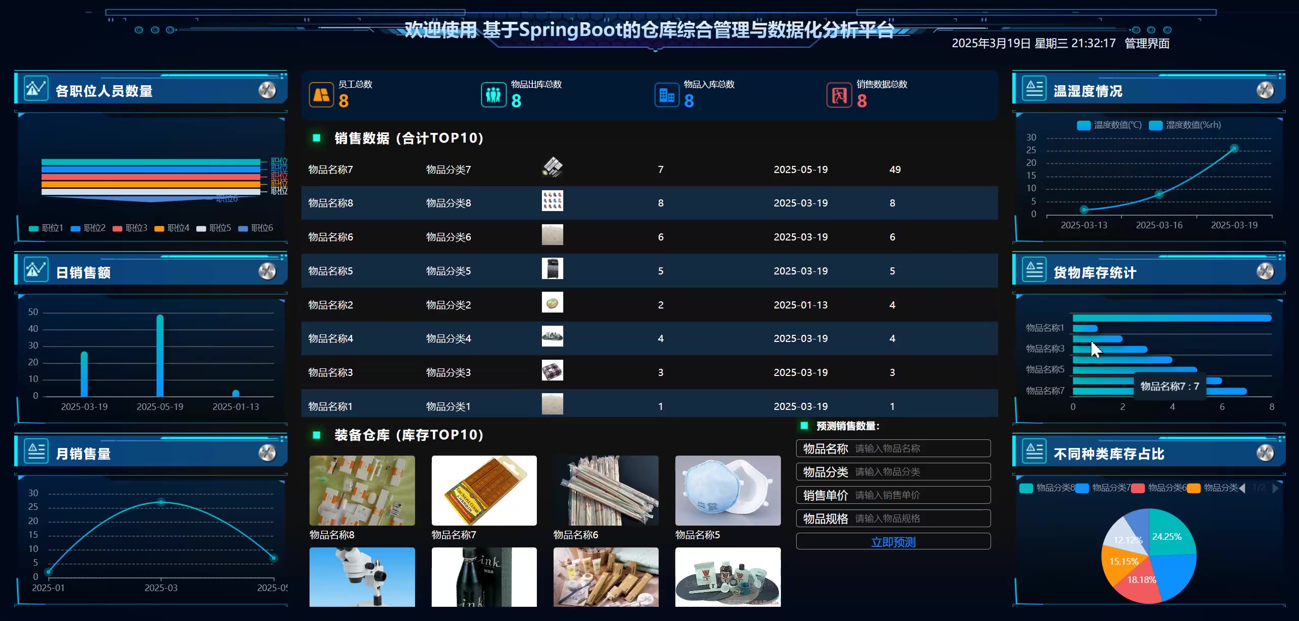Go to next page of pie legend
Screen dimensions: 1299x621
click(1276, 488)
